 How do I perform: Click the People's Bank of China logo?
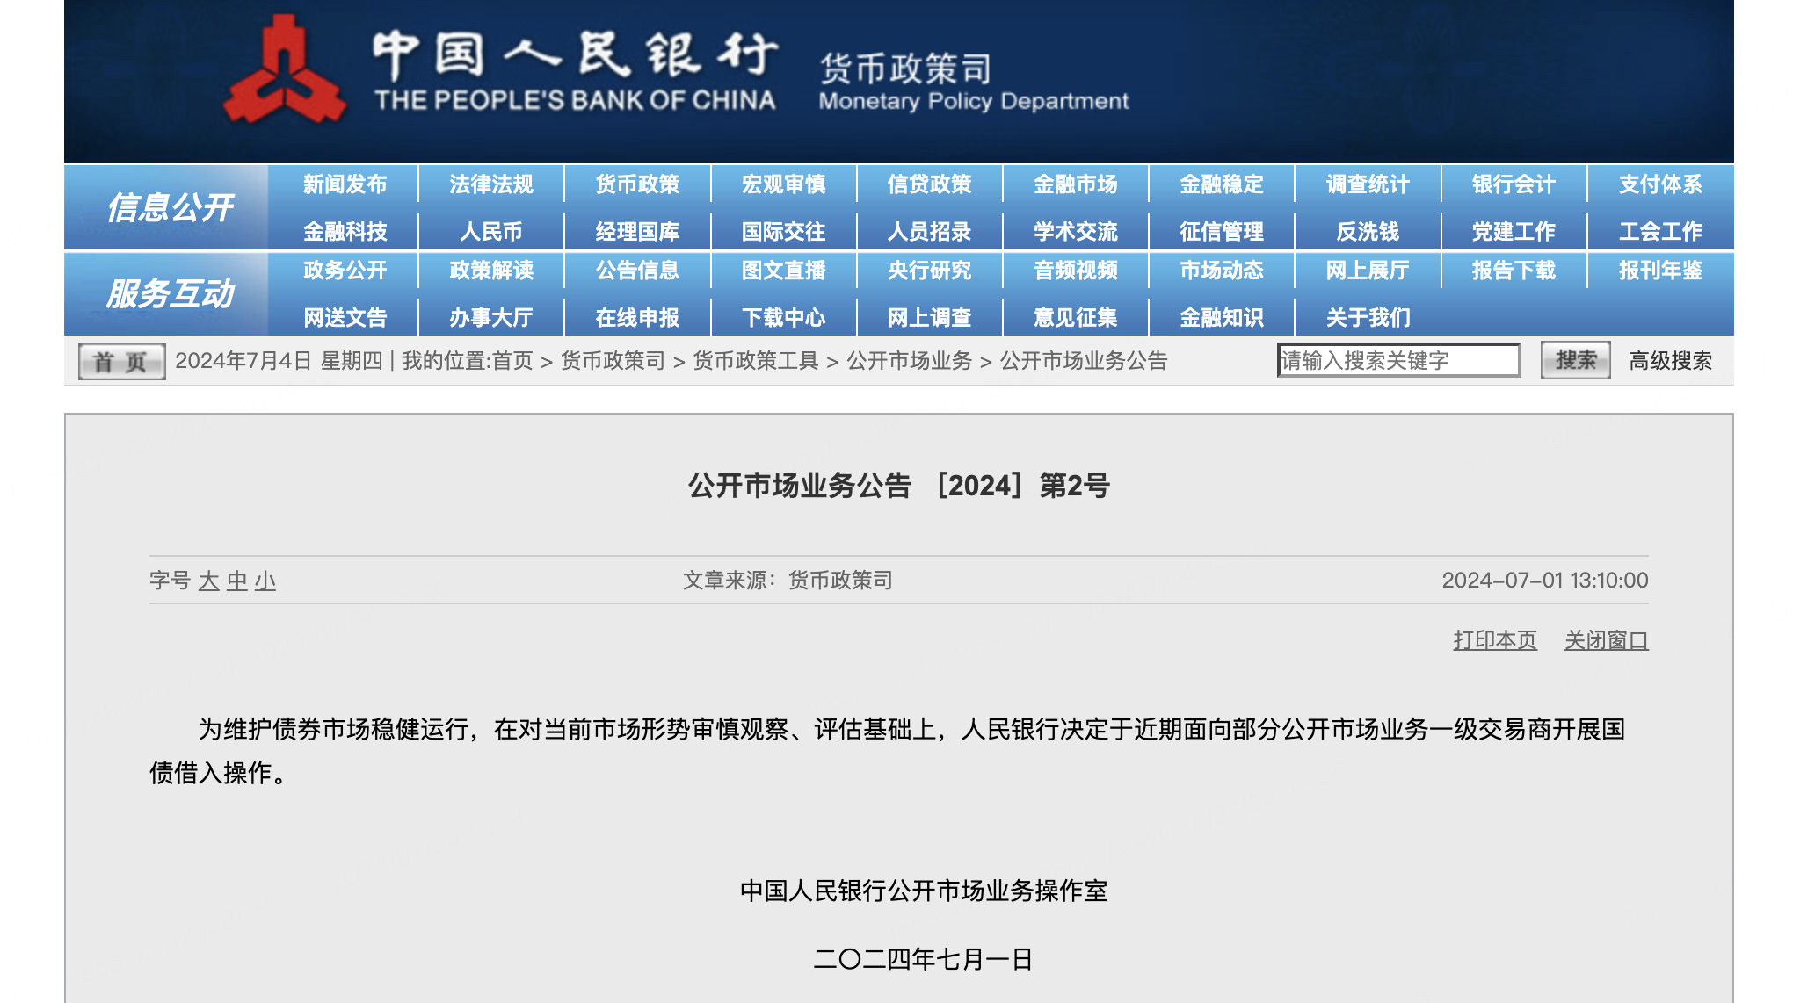[x=281, y=70]
